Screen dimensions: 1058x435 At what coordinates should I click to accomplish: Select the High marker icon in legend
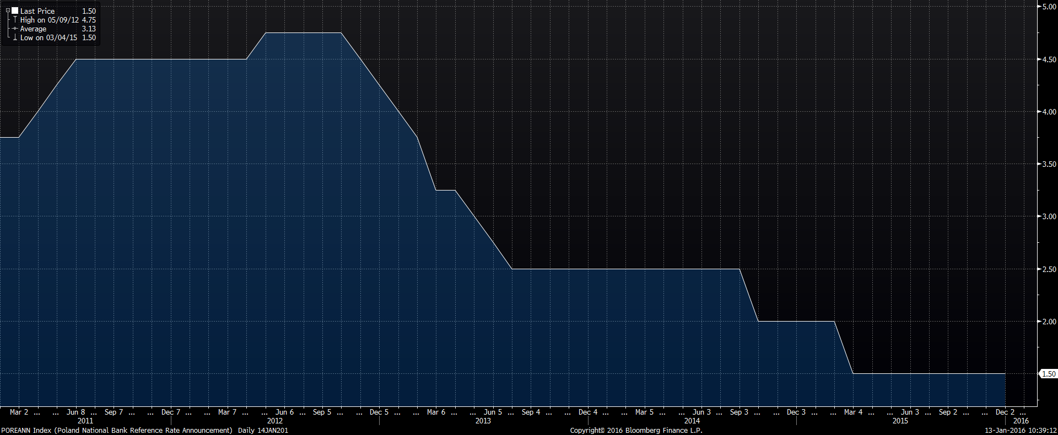(x=15, y=20)
